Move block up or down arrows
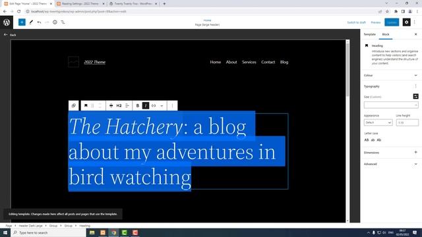 100,105
